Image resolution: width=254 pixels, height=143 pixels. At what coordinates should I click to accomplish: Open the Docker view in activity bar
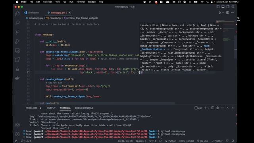[x=17, y=78]
